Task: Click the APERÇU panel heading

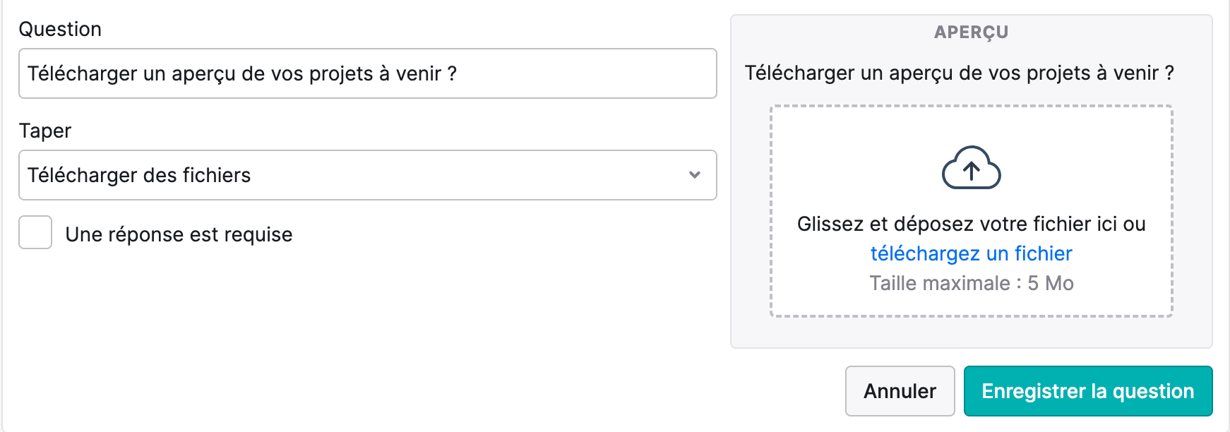Action: 971,32
